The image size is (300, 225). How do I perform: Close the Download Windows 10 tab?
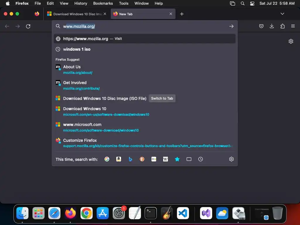(x=105, y=14)
